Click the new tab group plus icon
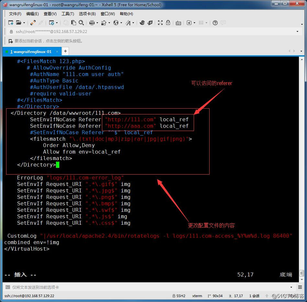This screenshot has height=302, width=307. click(x=189, y=23)
